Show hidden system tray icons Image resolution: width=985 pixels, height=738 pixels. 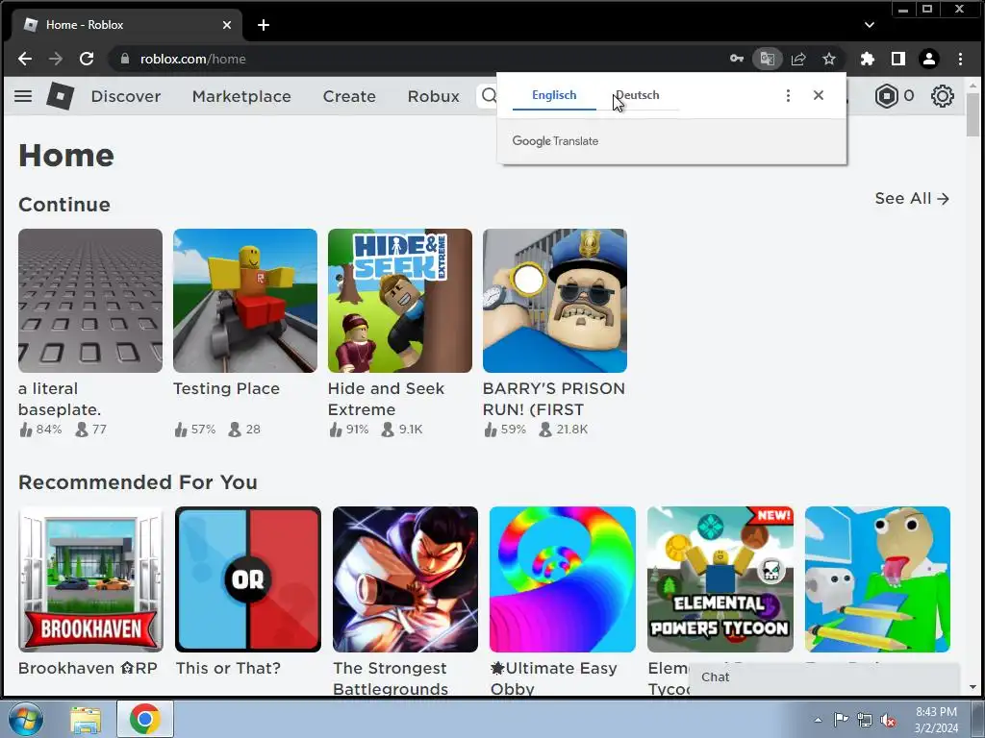click(x=818, y=720)
